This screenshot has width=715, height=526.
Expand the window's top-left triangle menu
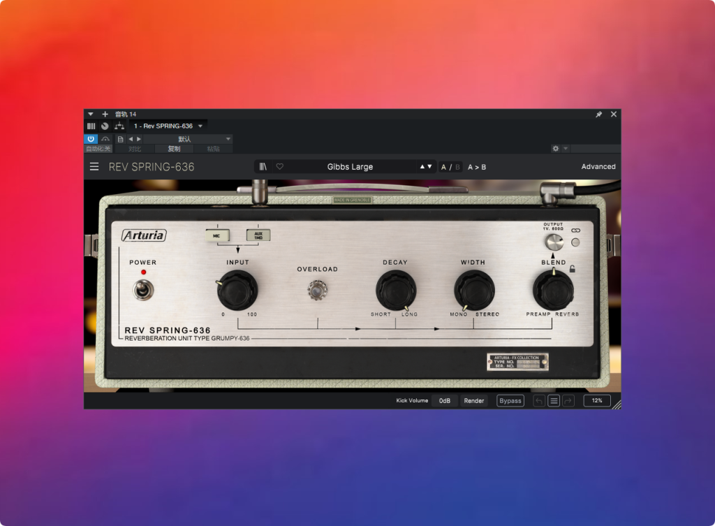[x=90, y=114]
